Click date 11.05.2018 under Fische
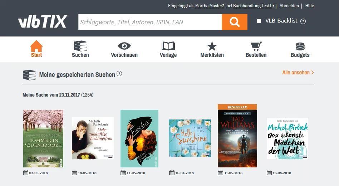 (136, 173)
